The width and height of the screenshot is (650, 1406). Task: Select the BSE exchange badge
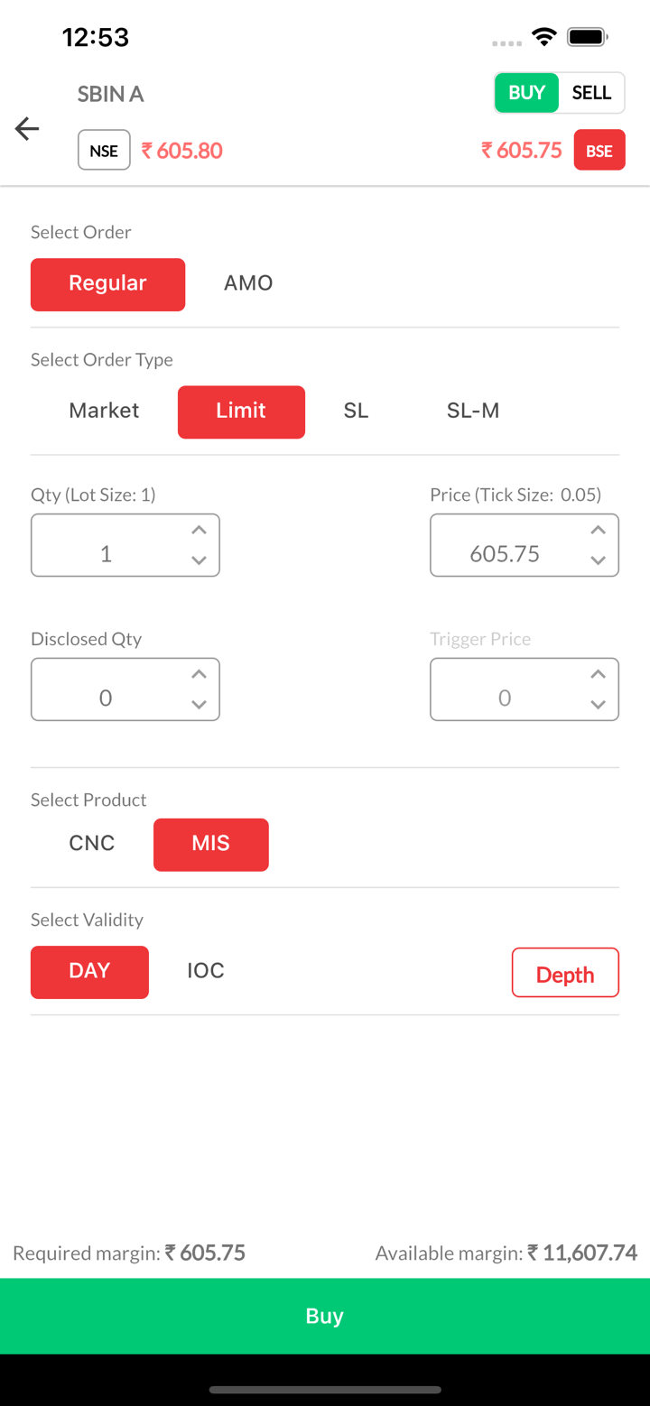pos(599,151)
